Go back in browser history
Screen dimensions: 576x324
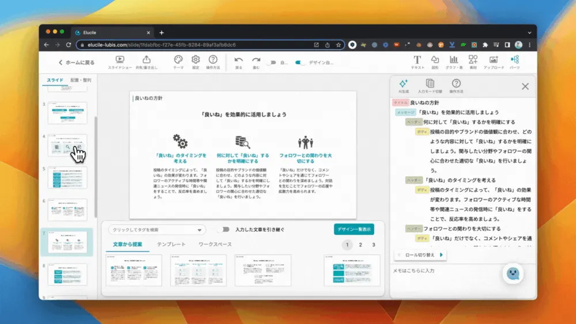pyautogui.click(x=46, y=45)
